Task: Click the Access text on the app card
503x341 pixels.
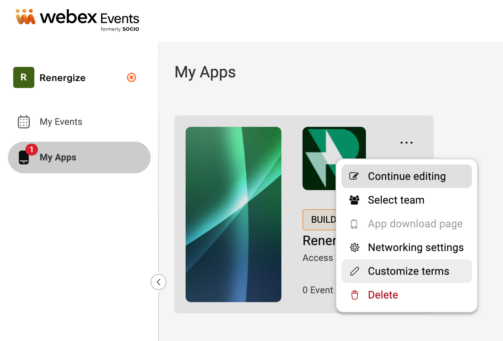Action: (x=318, y=258)
